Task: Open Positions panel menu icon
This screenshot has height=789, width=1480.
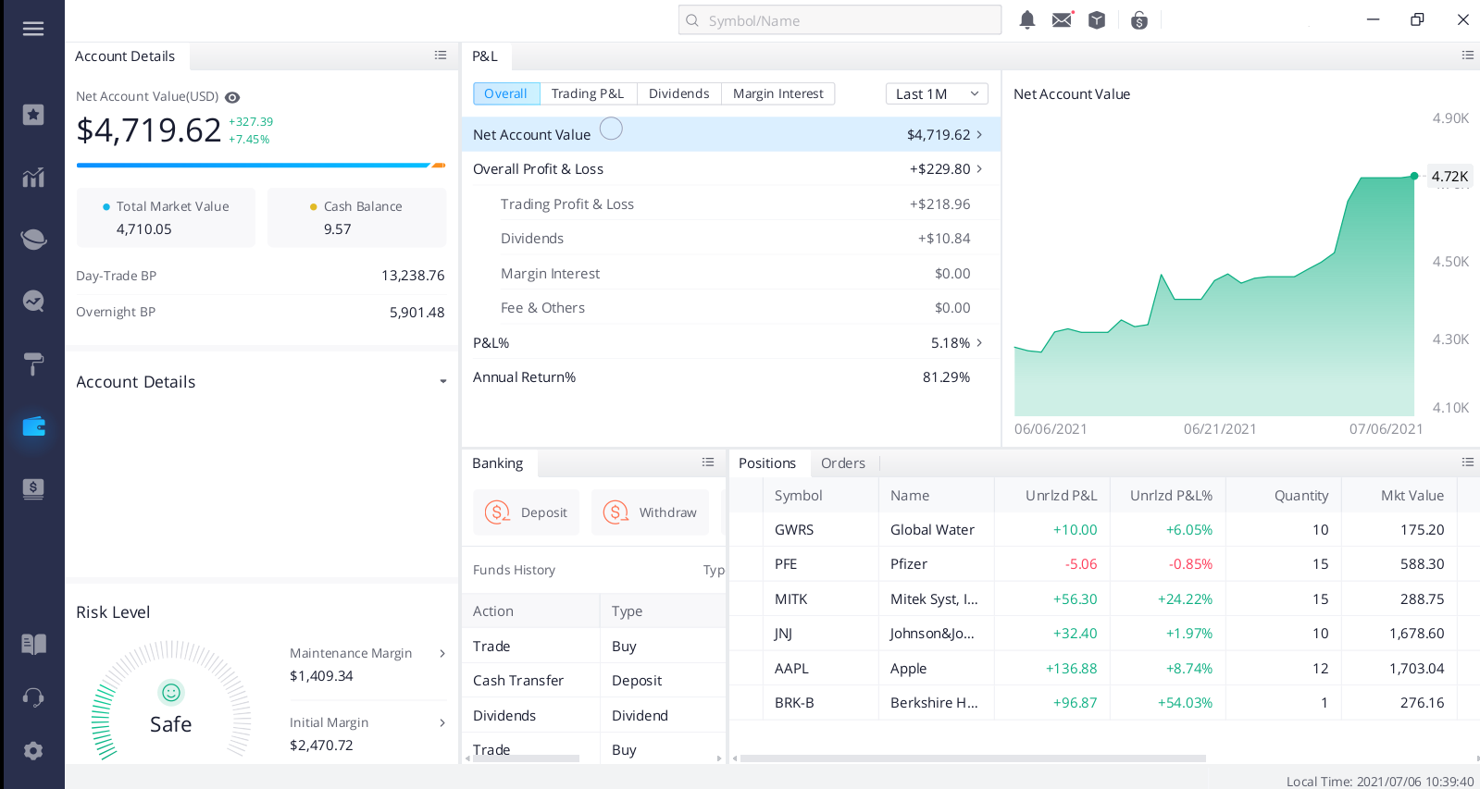Action: [1467, 462]
